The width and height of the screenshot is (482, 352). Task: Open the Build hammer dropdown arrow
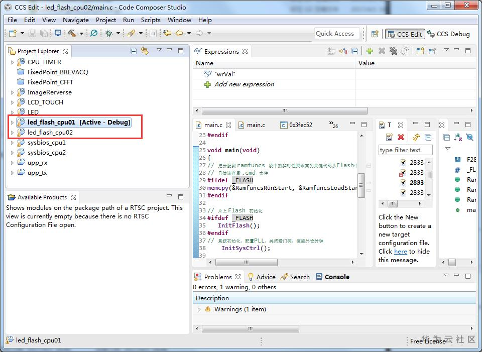tap(81, 33)
